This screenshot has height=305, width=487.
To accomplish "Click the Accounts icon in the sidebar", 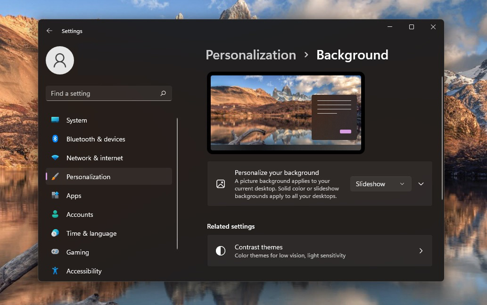I will click(56, 214).
